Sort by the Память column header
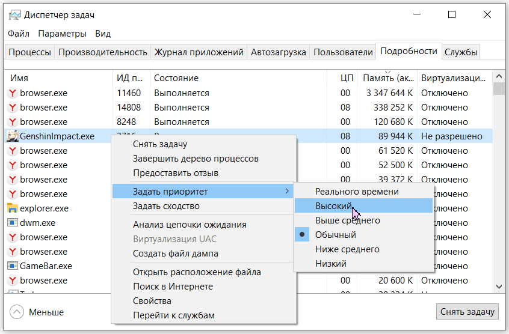Viewport: 509px width, 334px height. click(x=387, y=78)
